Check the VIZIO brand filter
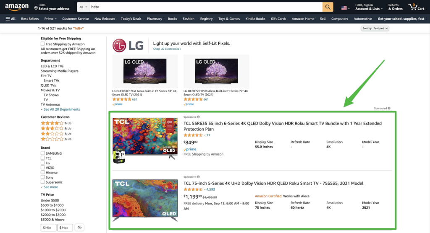Screen dimensions: 430x233 click(43, 168)
